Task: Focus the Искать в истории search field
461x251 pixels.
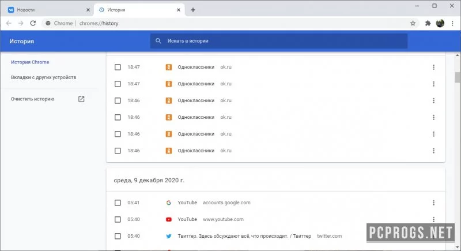Action: pos(279,41)
